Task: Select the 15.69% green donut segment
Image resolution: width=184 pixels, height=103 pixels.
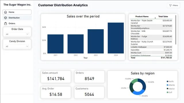Action: coord(134,81)
